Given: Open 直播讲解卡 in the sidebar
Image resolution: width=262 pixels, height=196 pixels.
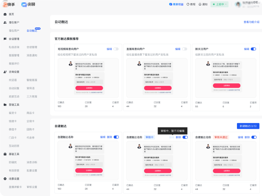Looking at the screenshot, I should point(15,187).
